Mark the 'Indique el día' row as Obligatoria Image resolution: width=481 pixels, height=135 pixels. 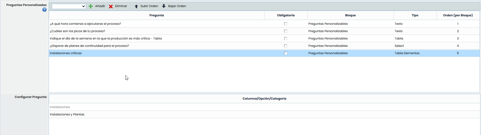point(286,39)
